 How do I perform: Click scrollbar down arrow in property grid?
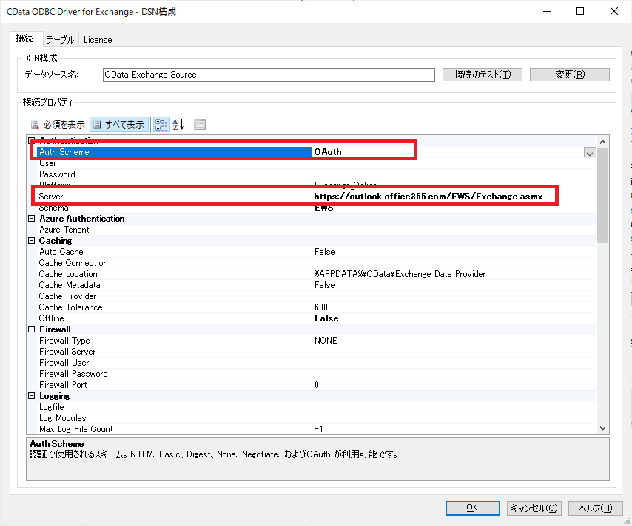(602, 428)
